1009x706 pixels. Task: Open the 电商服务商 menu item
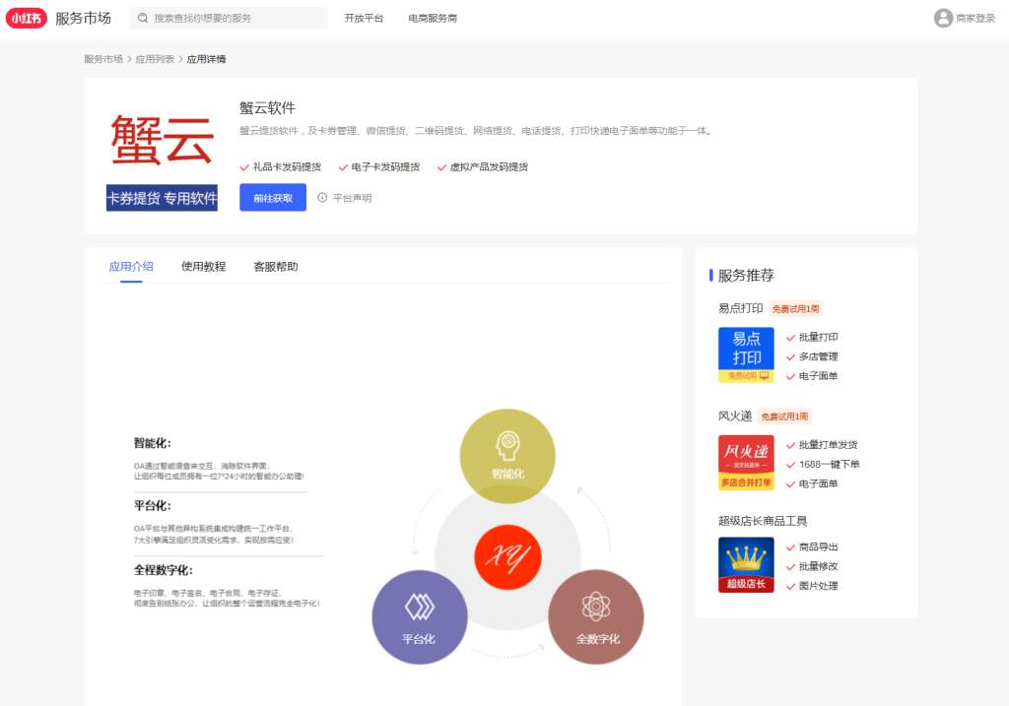point(433,18)
